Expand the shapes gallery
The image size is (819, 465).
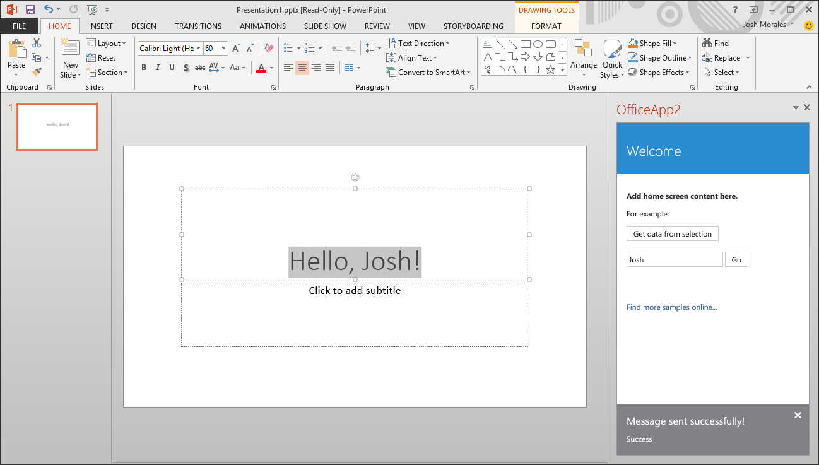pos(561,70)
